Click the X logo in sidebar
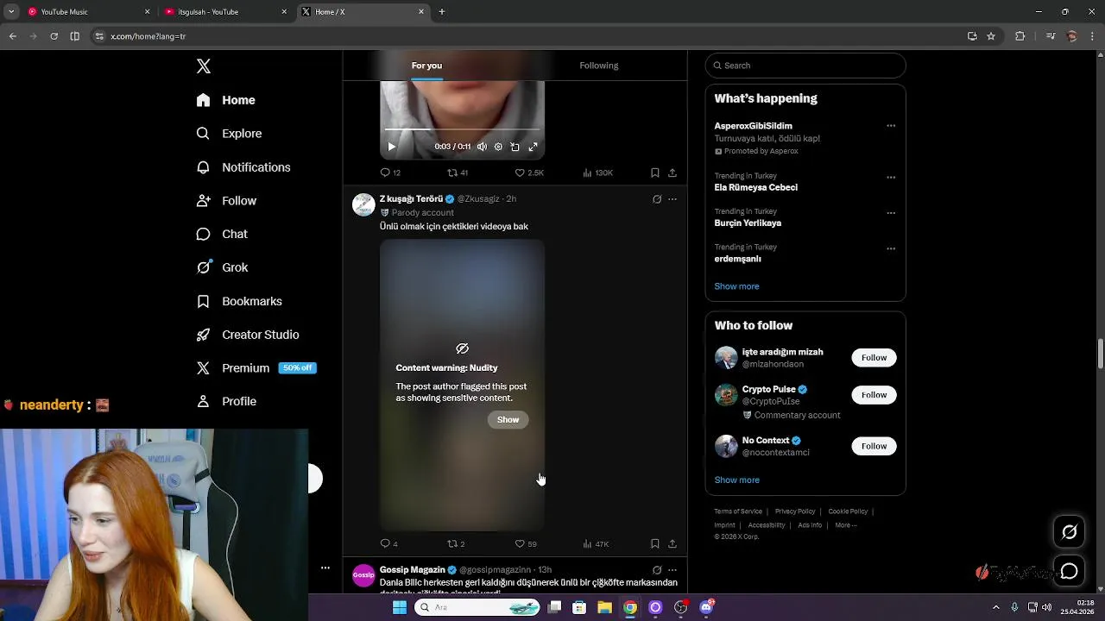 click(x=204, y=66)
